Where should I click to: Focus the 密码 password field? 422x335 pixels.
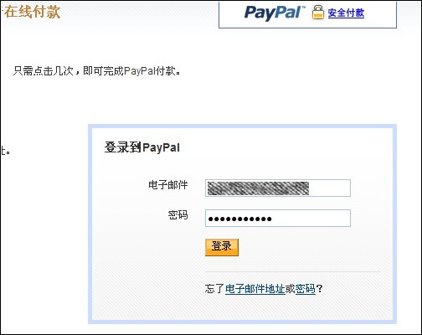(278, 218)
